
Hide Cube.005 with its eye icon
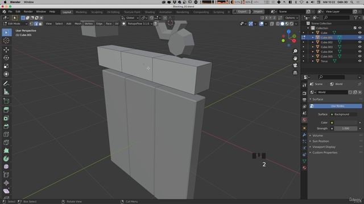tap(359, 57)
